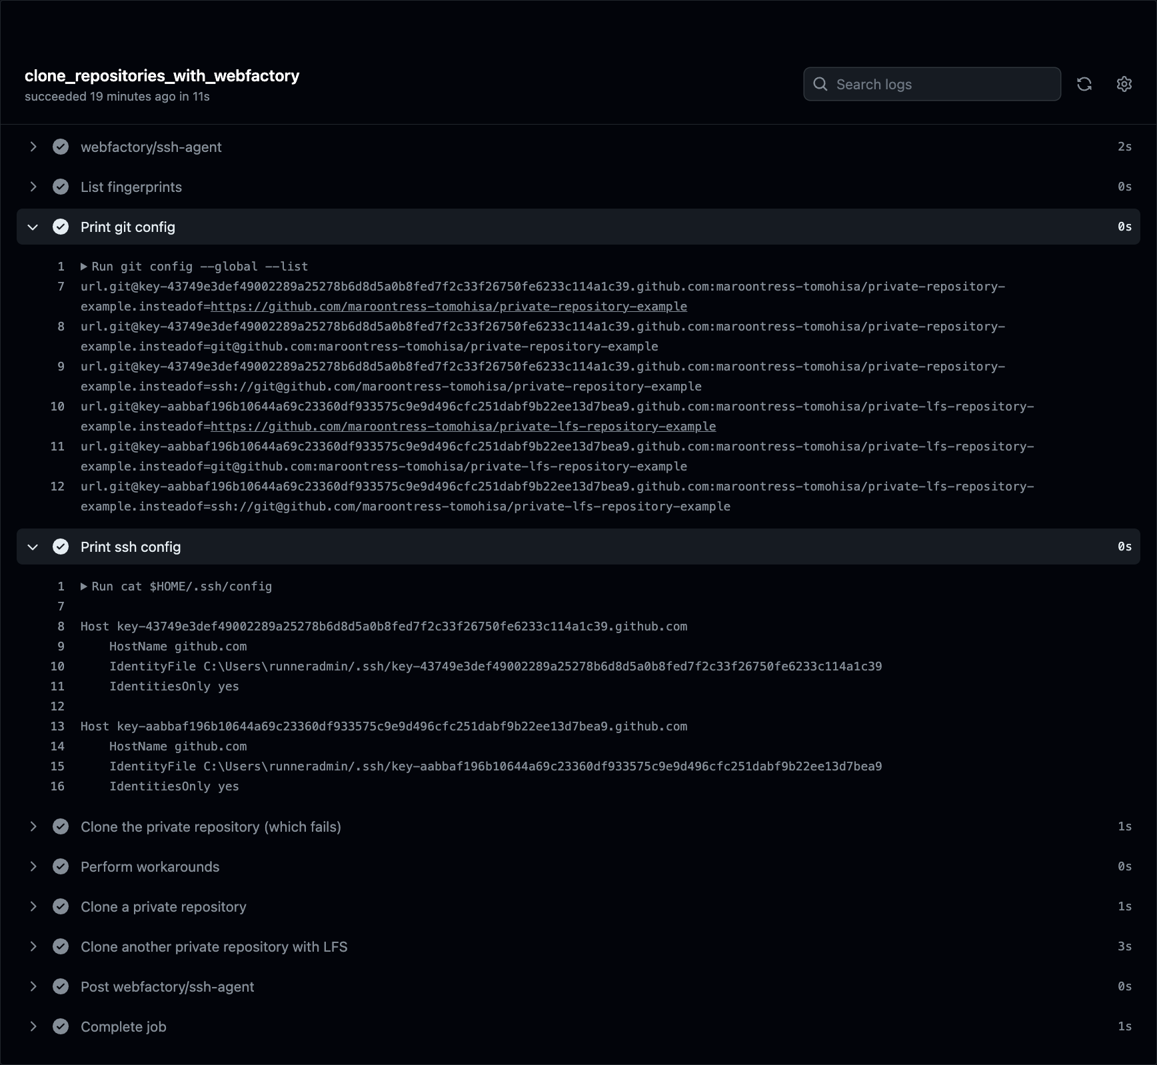Screen dimensions: 1157x1065
Task: Click the Print ssh config step title
Action: pos(131,546)
